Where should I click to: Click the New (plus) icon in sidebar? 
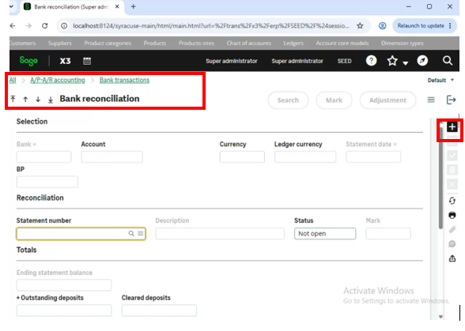(452, 127)
